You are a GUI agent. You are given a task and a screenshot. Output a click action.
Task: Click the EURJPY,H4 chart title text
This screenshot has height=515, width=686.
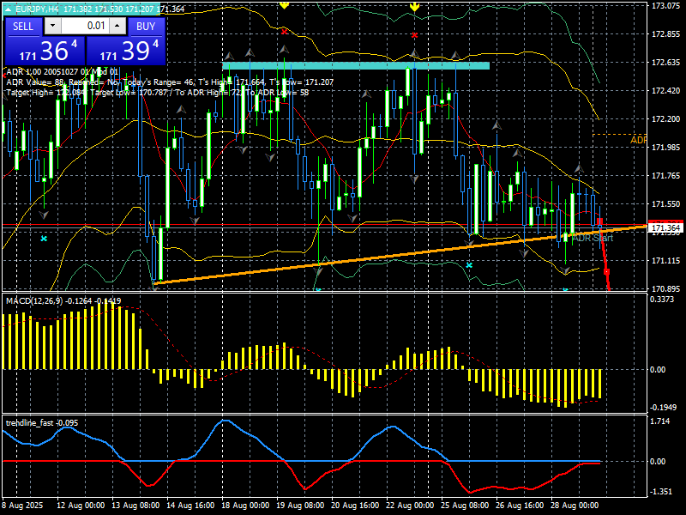click(x=37, y=9)
